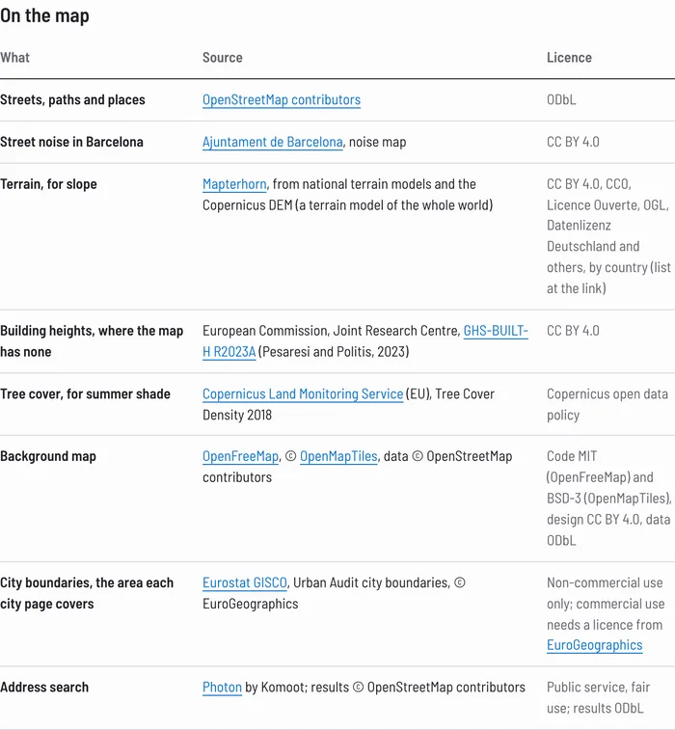Open the GHS-BUILT-H R2023A dataset link
Viewport: 675px width, 730px height.
[364, 340]
